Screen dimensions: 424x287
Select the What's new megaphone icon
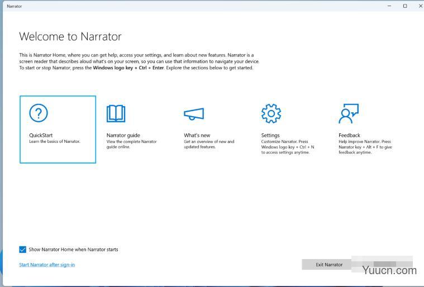pyautogui.click(x=194, y=114)
